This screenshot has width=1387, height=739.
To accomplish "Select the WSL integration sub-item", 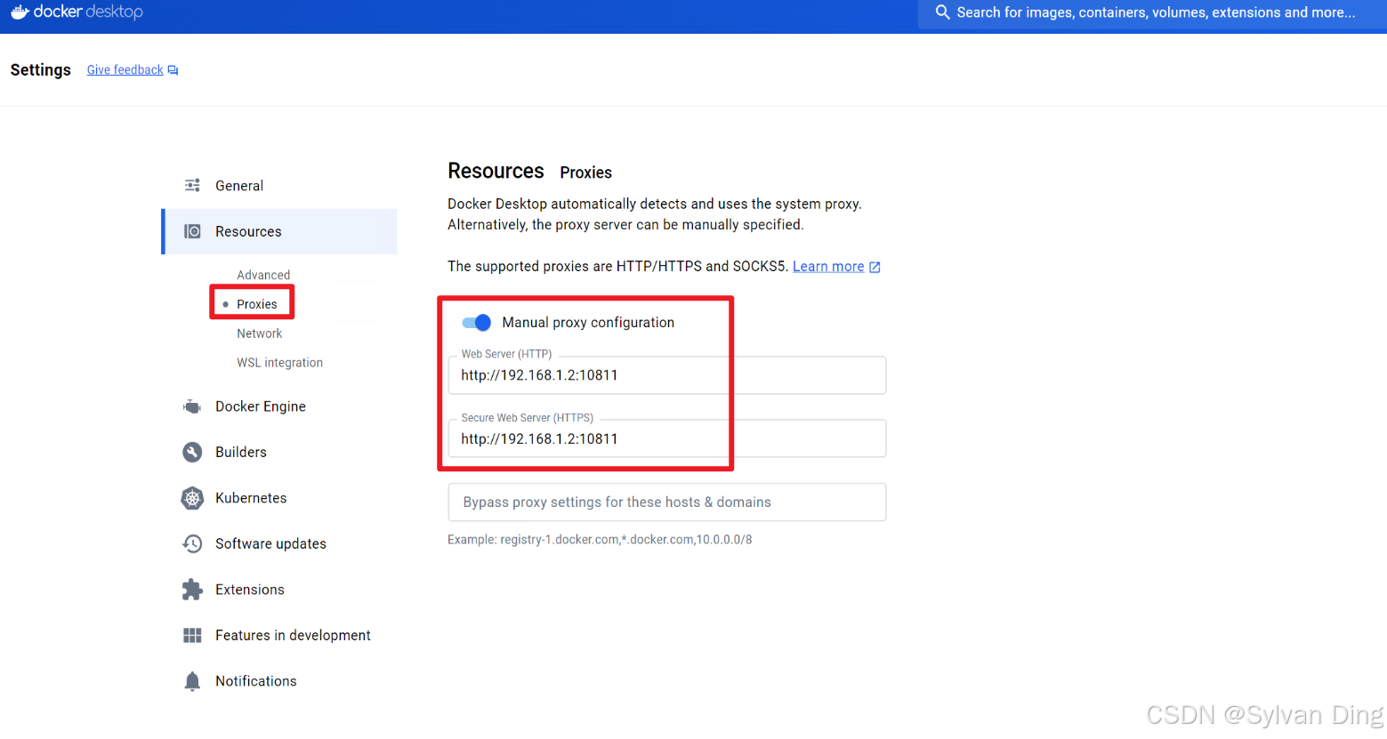I will [279, 363].
